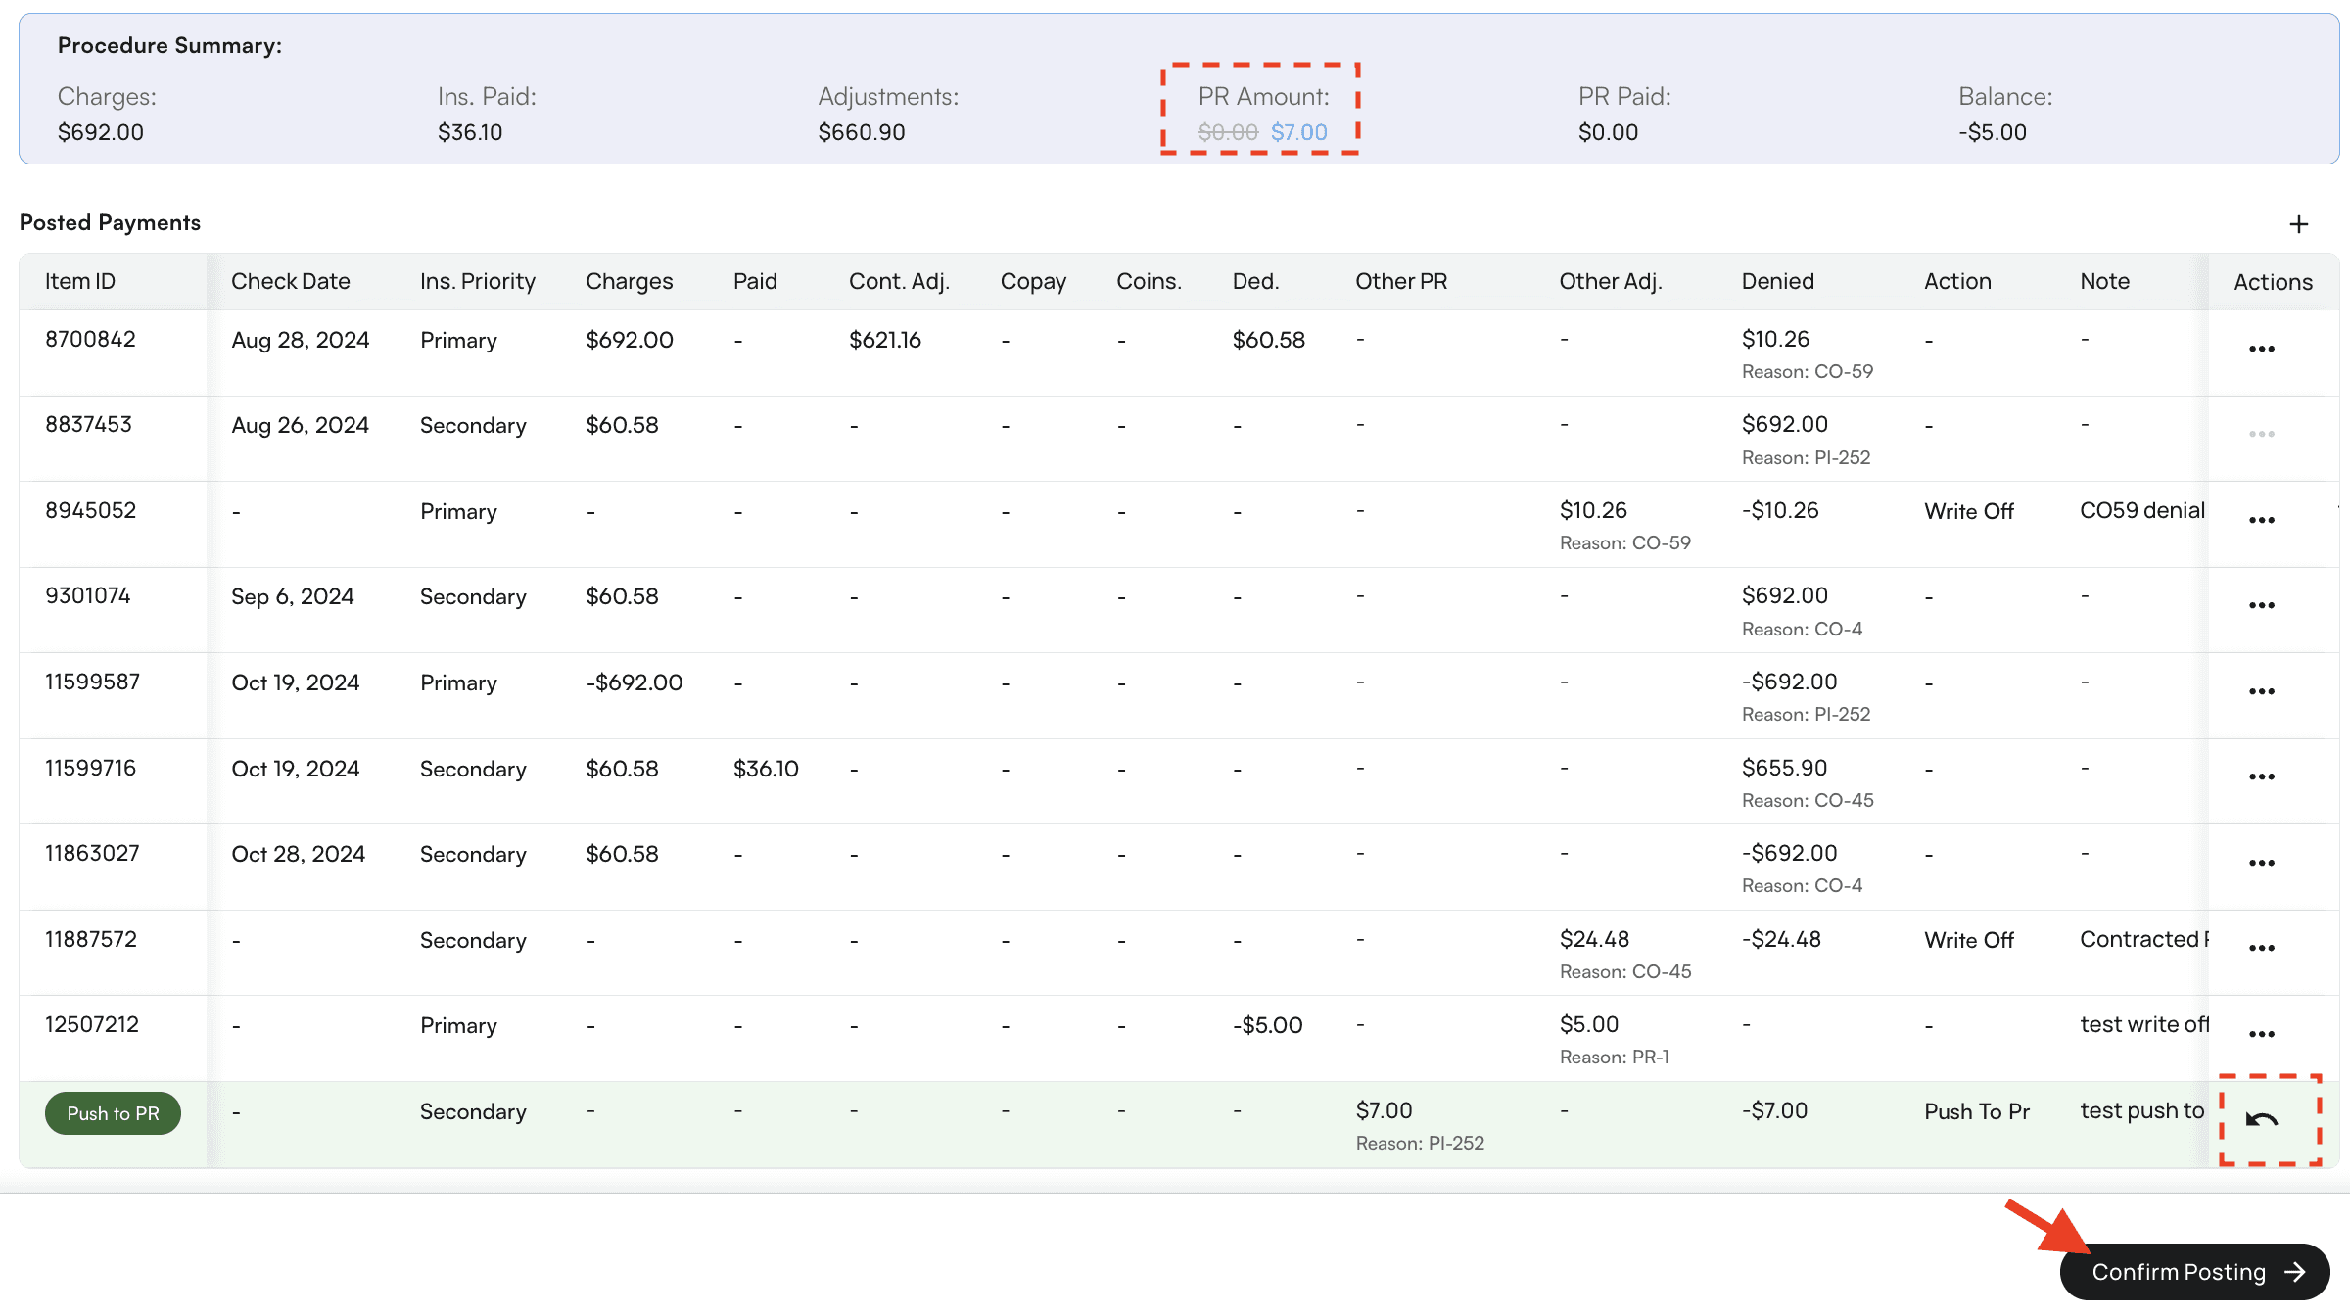This screenshot has height=1316, width=2350.
Task: Open actions menu for item 11599716
Action: (x=2261, y=776)
